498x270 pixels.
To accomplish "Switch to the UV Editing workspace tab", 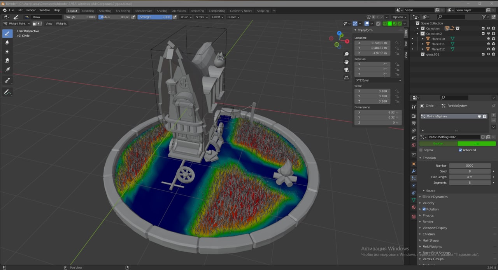I will [x=123, y=11].
